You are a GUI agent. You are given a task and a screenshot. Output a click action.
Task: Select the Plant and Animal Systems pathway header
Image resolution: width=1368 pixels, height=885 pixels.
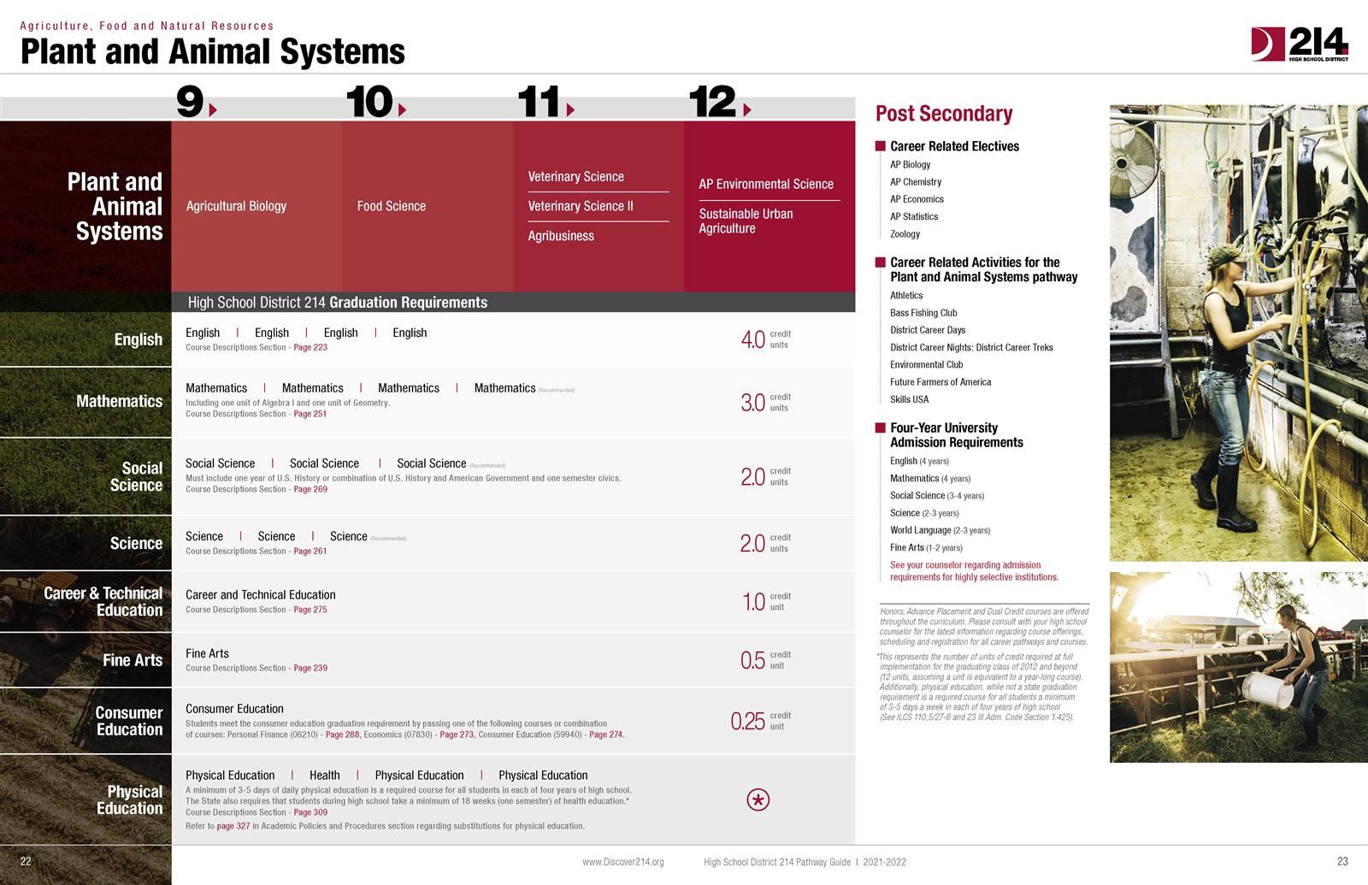click(114, 205)
